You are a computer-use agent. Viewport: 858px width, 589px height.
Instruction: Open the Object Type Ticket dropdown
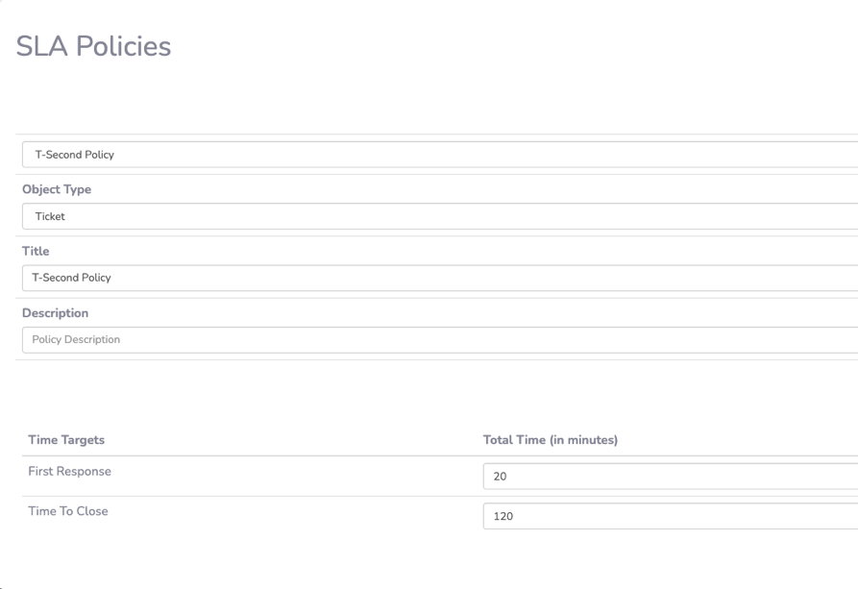(440, 216)
